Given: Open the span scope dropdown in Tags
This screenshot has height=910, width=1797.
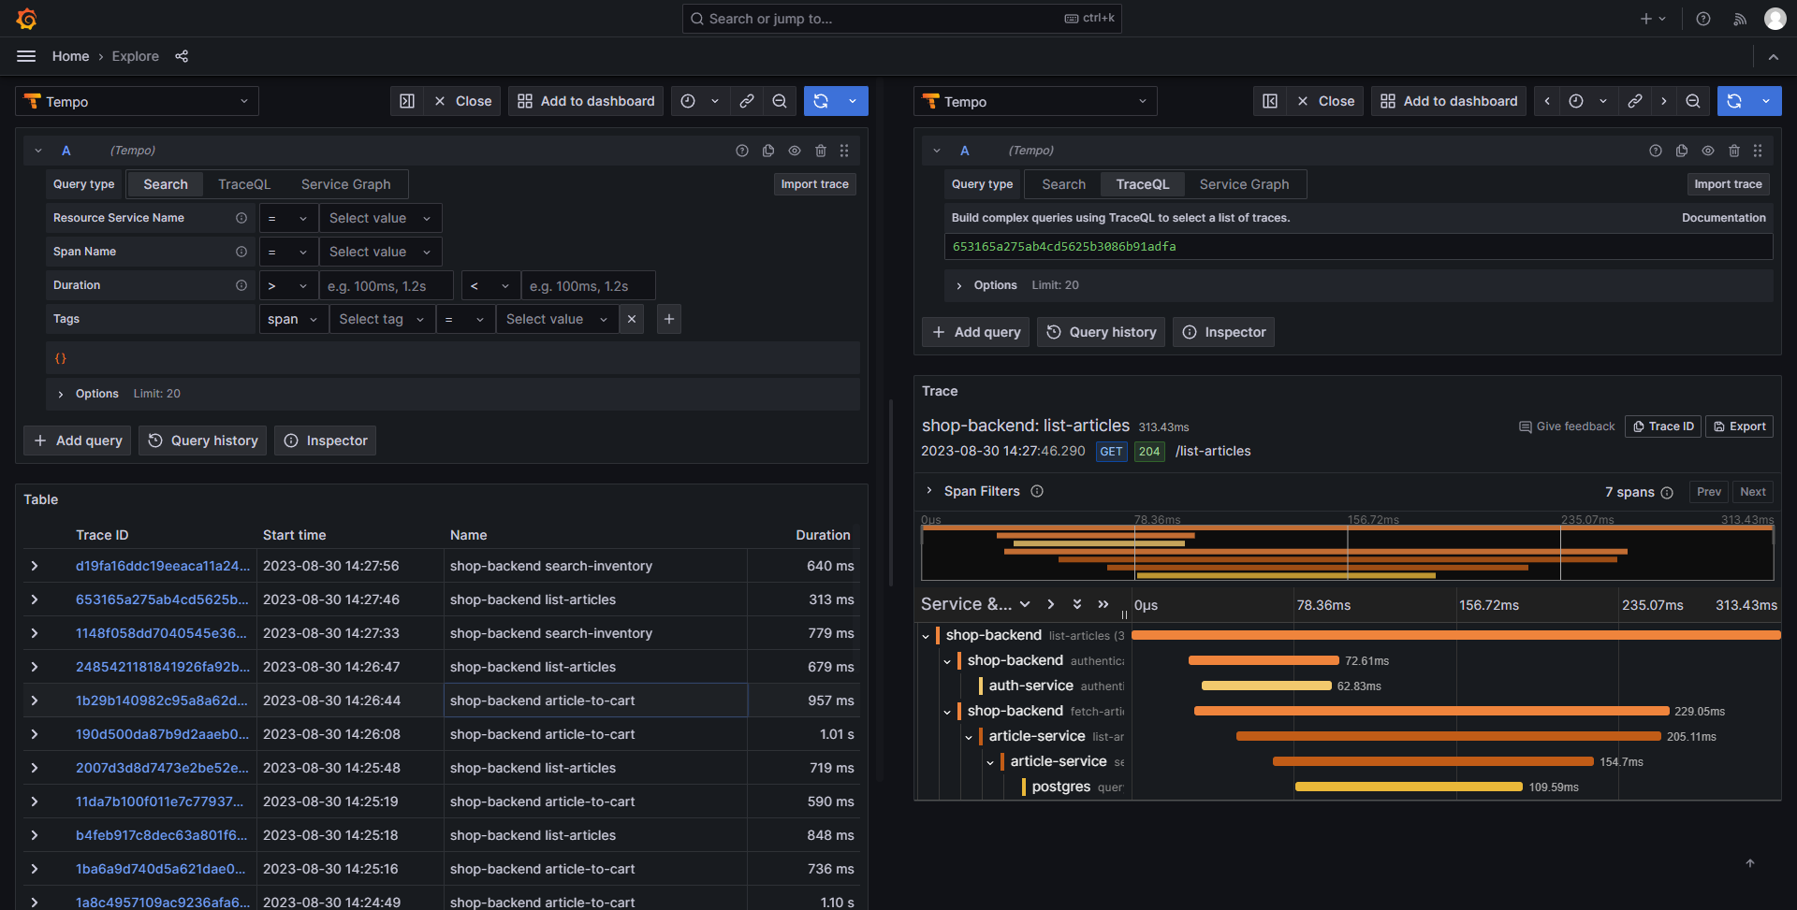Looking at the screenshot, I should point(293,319).
